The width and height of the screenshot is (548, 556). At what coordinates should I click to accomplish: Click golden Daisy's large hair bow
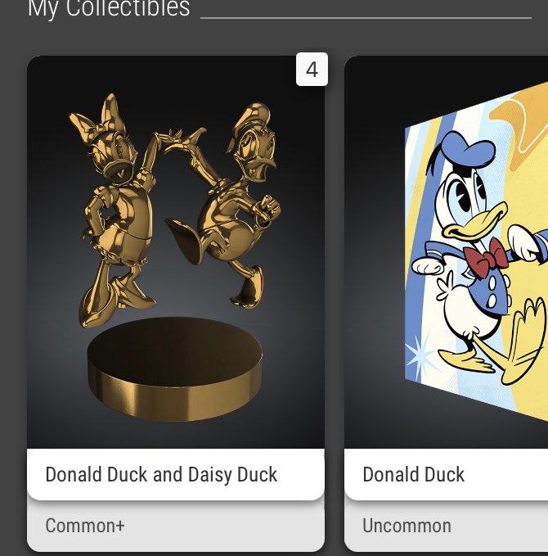[101, 117]
